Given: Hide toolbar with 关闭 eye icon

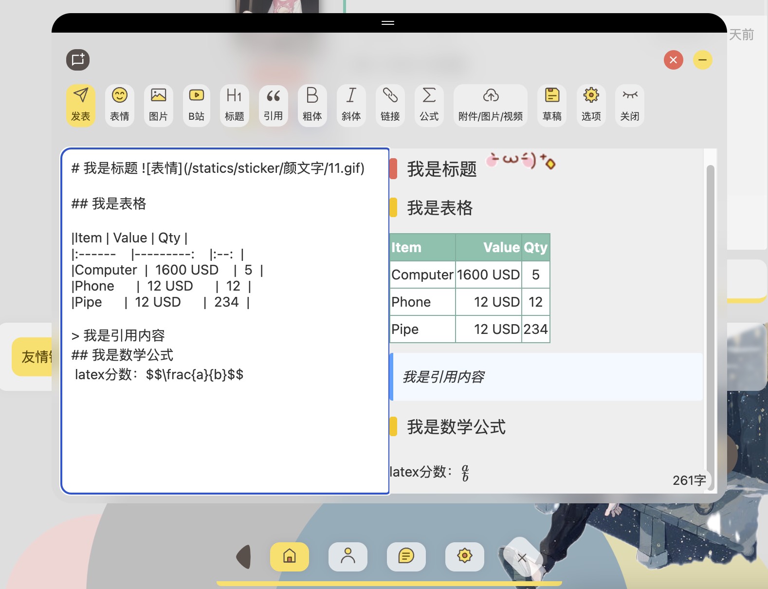Looking at the screenshot, I should point(630,105).
